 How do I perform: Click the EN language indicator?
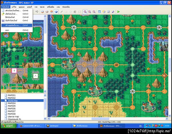[x=140, y=126]
